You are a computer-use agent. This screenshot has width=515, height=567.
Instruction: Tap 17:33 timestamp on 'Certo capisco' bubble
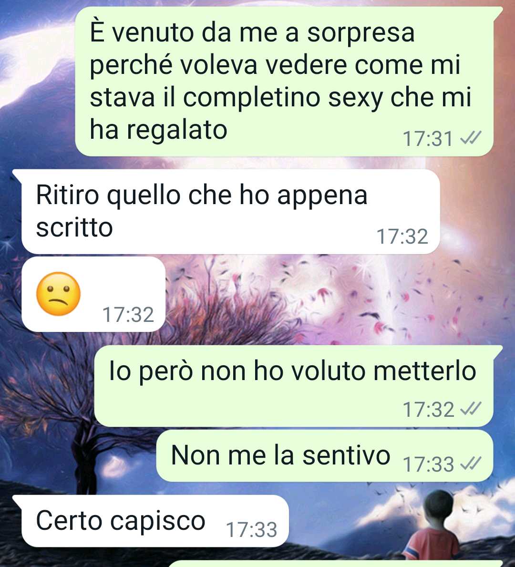[251, 530]
